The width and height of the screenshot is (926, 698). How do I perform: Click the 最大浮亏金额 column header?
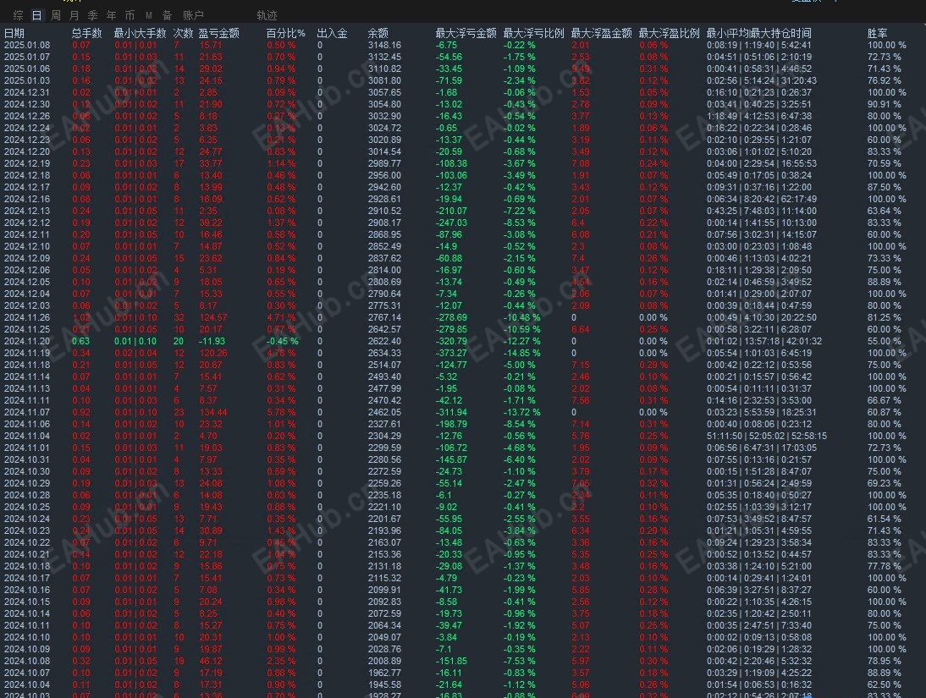click(466, 33)
